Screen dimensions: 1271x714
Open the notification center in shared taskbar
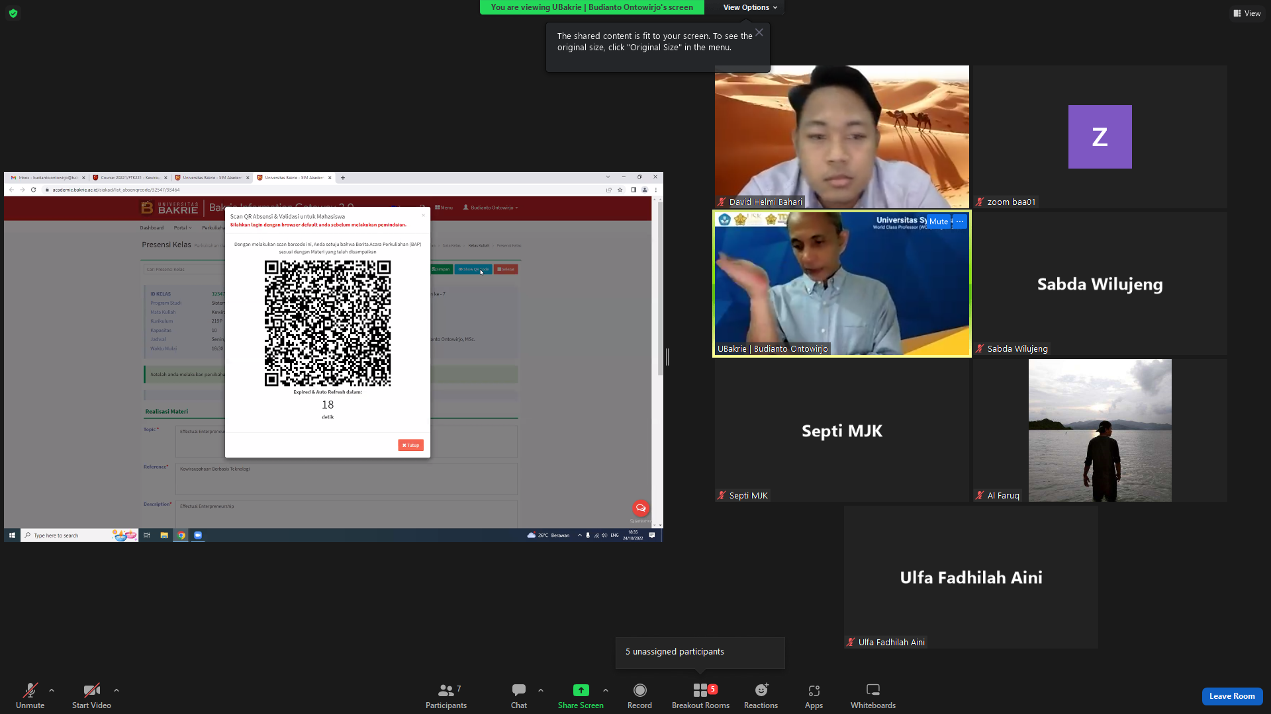[x=652, y=535]
